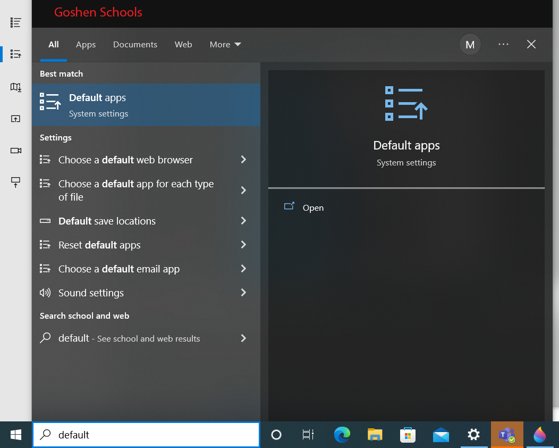Open Default save locations setting

pos(146,221)
